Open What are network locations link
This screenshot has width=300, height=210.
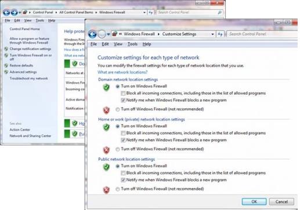(122, 72)
